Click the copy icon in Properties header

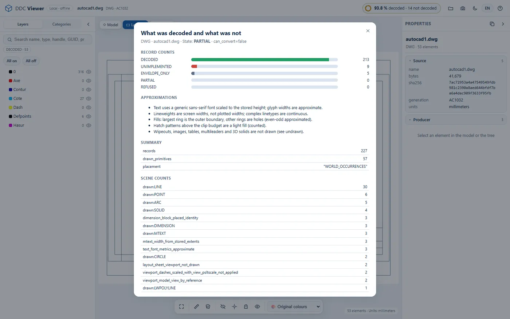pyautogui.click(x=492, y=24)
